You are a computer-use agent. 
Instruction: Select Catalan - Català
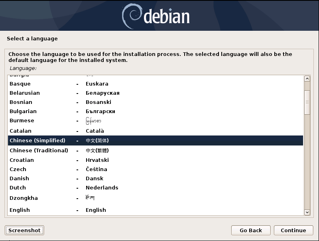156,131
